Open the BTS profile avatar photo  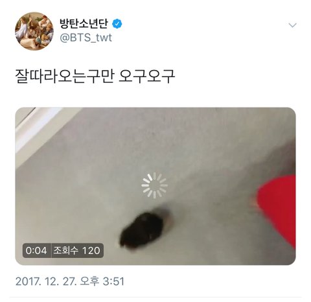[x=34, y=31]
